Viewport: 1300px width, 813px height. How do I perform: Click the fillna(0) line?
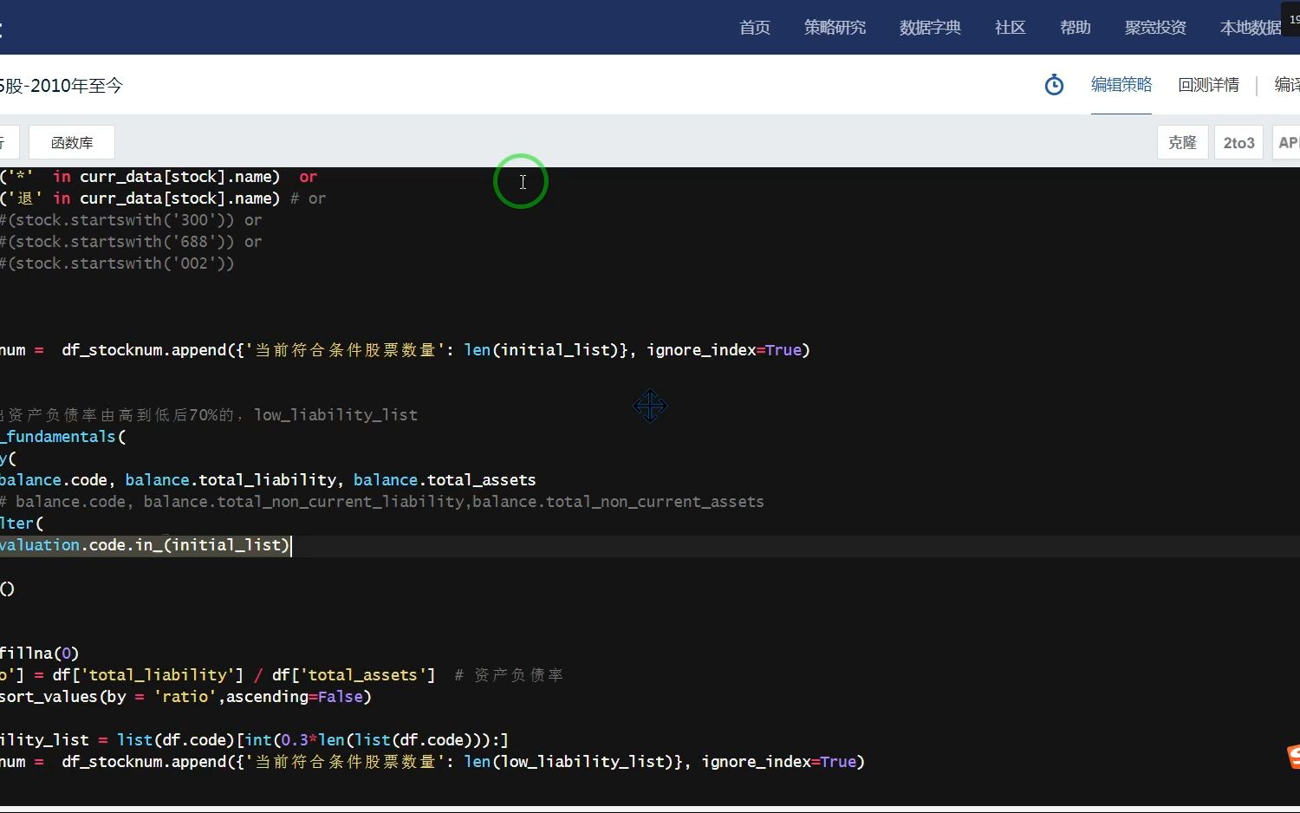(x=39, y=654)
